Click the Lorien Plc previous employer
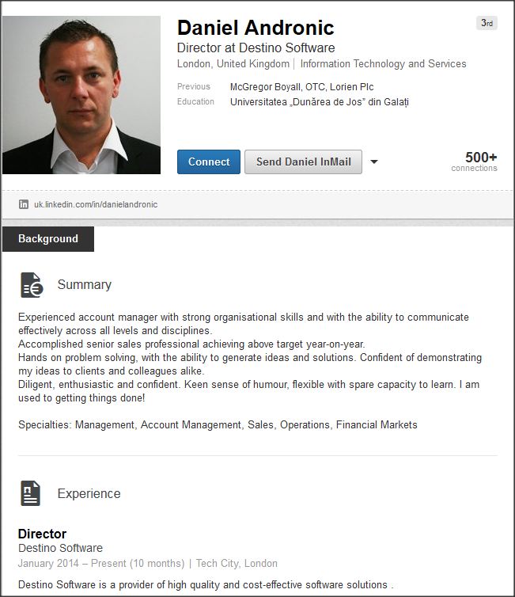This screenshot has width=515, height=597. coord(353,87)
